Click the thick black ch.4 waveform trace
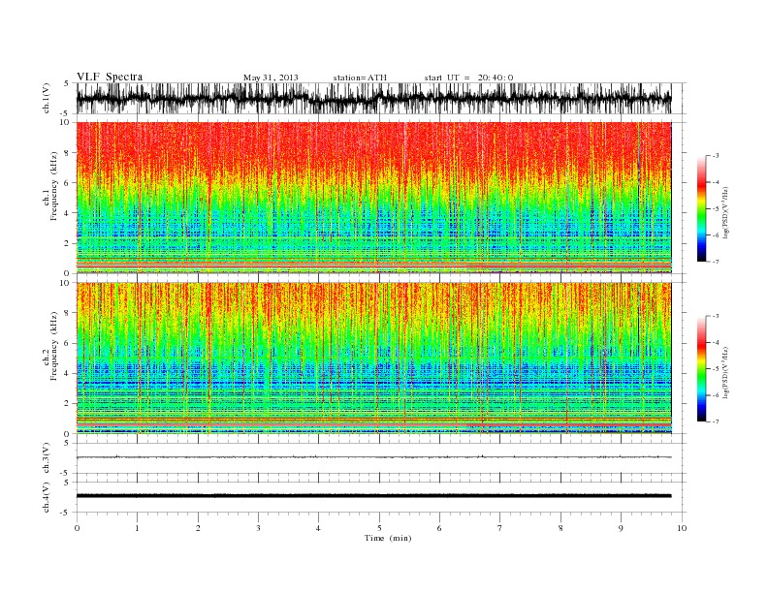The height and width of the screenshot is (593, 768). pyautogui.click(x=373, y=496)
